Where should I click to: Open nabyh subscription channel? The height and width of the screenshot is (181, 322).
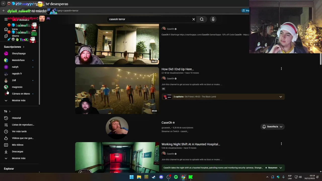(x=19, y=67)
